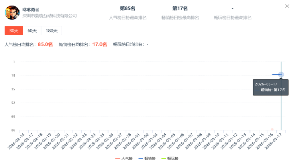291x163 pixels.
Task: Close the ranking detail panel
Action: tap(287, 6)
